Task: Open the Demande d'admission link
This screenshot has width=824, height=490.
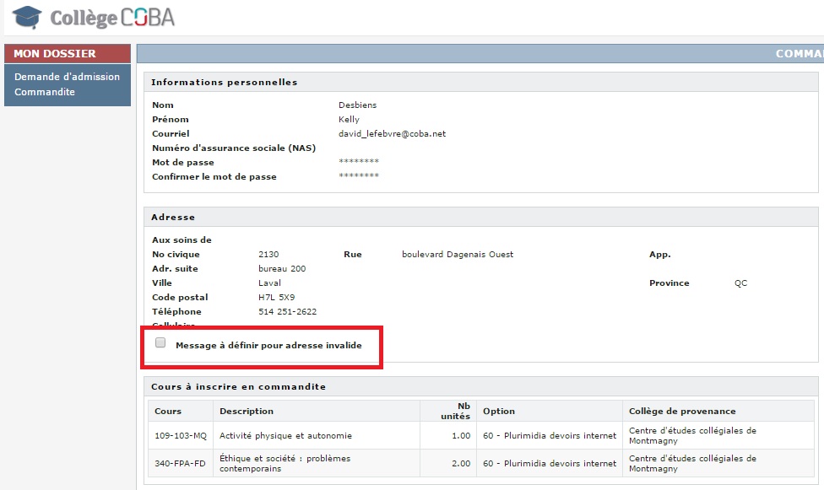Action: [67, 77]
